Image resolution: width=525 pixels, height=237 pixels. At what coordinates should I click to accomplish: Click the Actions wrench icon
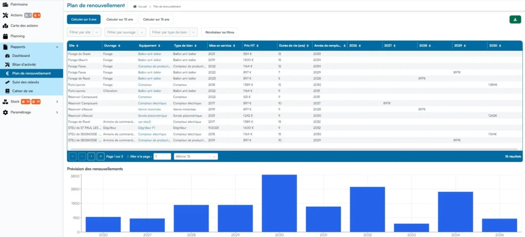(5, 15)
